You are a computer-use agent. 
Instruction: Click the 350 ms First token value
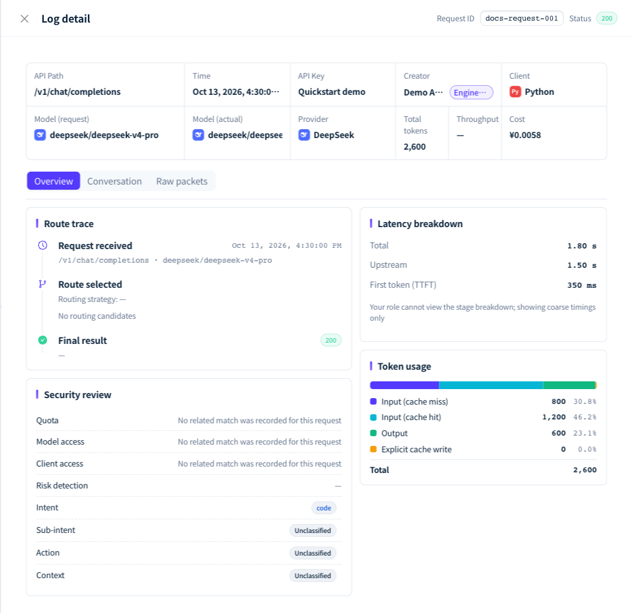582,285
